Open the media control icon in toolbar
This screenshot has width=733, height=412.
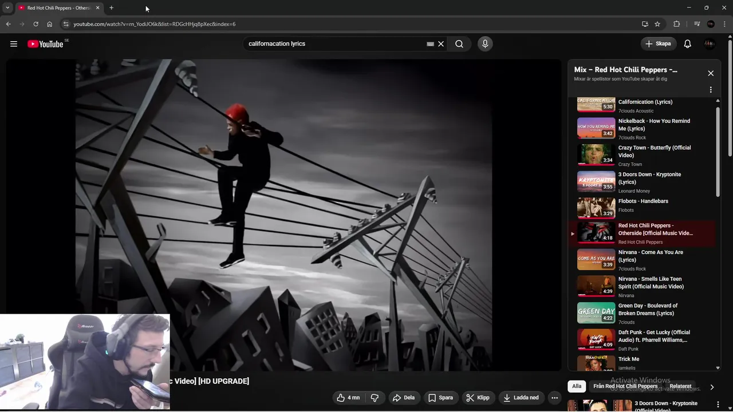tap(697, 24)
